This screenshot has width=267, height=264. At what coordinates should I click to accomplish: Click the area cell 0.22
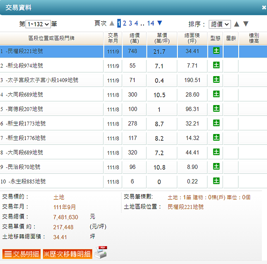tap(192, 182)
